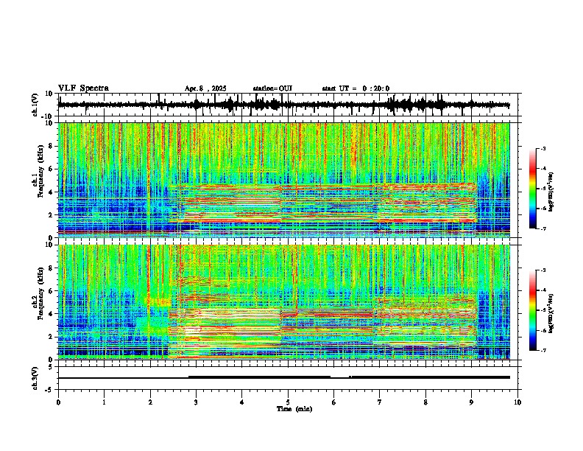This screenshot has width=583, height=451.
Task: Click the "8" frequency tick of ch.1 spectrogram
Action: 52,146
